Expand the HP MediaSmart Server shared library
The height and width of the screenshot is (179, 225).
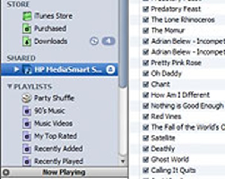[16, 69]
